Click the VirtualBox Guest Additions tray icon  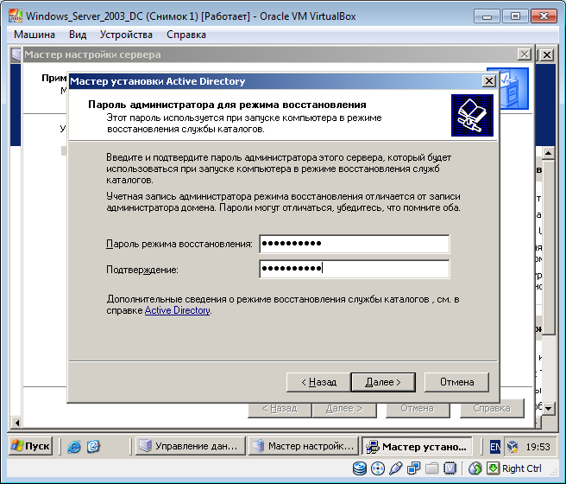513,447
